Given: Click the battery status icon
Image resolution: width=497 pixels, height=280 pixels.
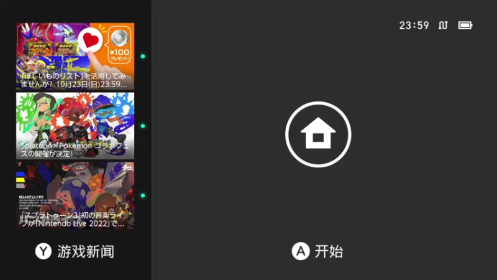Looking at the screenshot, I should [465, 26].
